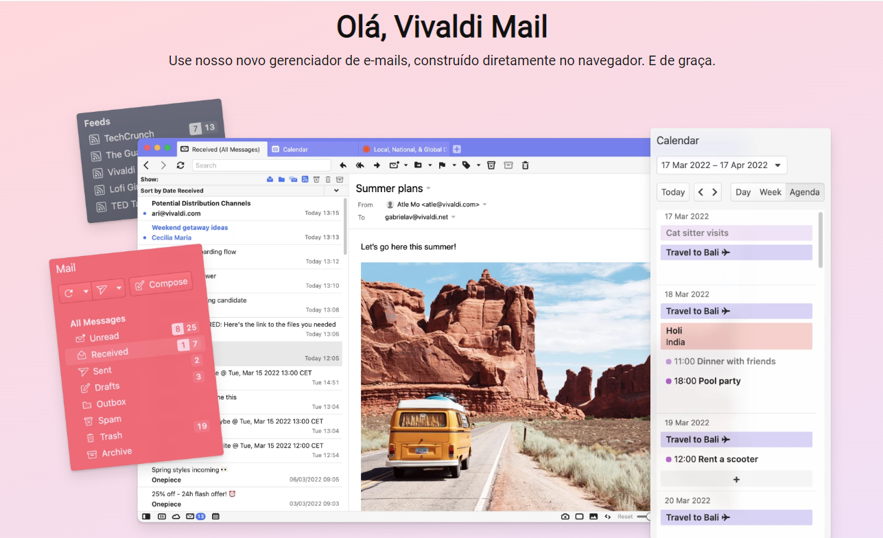Click the Reply All double-arrow icon
Screen dimensions: 883x538
360,165
